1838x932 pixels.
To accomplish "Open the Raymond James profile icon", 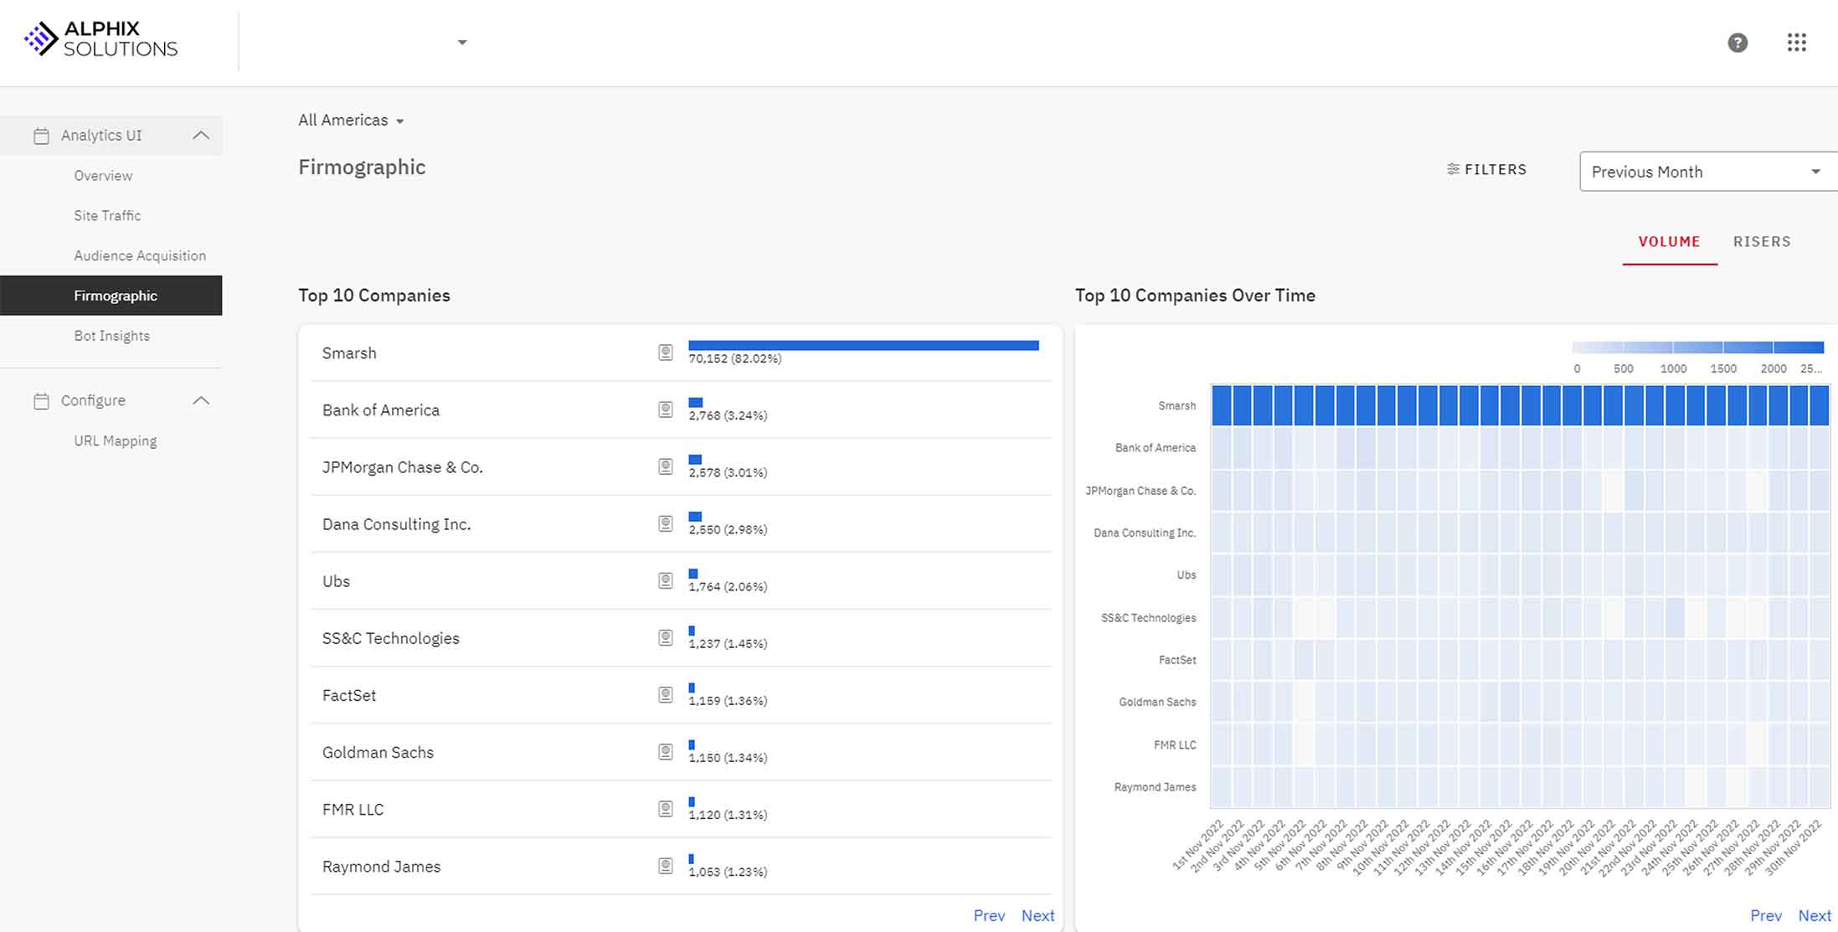I will point(665,865).
